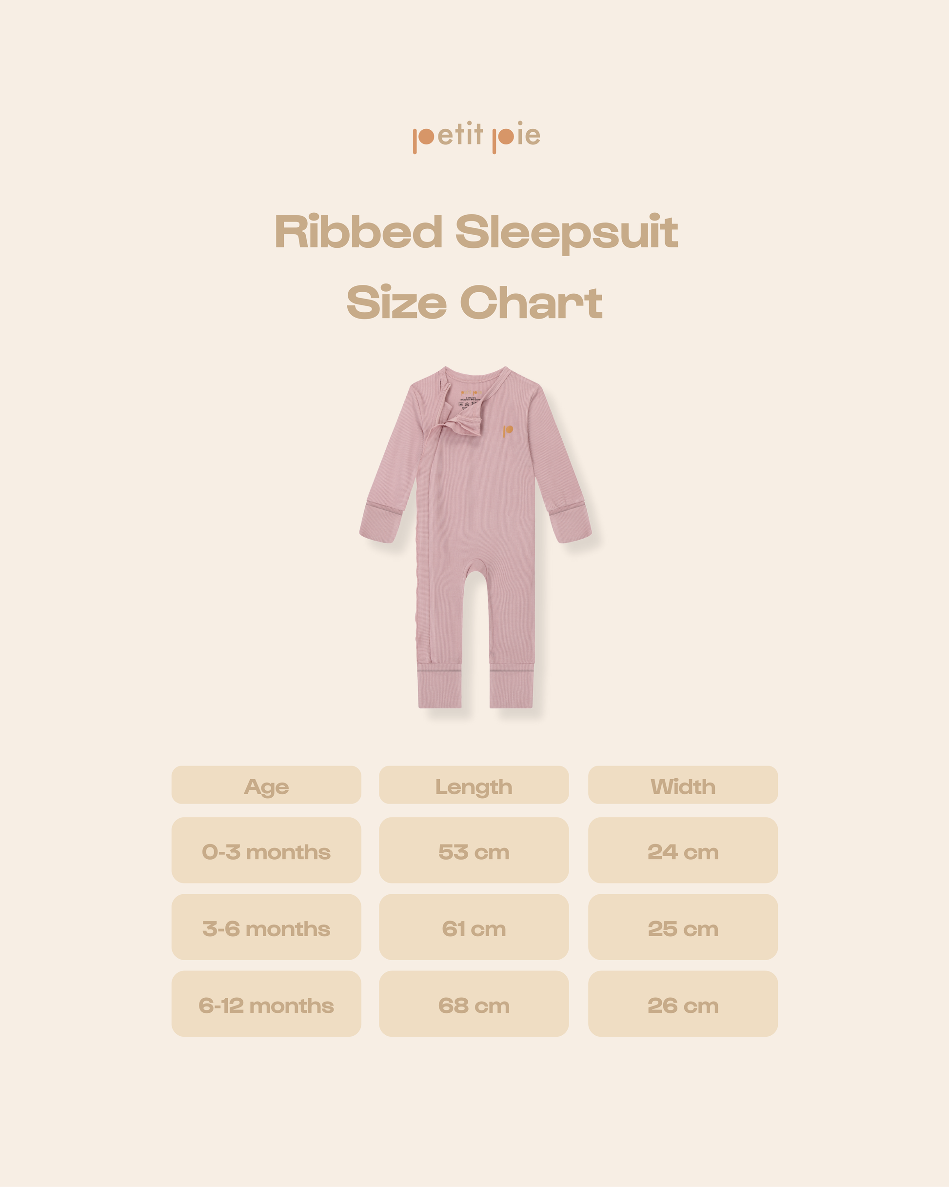949x1187 pixels.
Task: Click the 26 cm width cell
Action: pos(683,1006)
